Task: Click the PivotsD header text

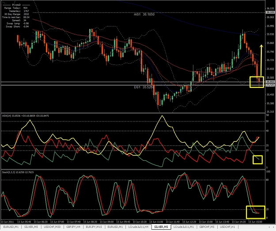Action: 16,5
